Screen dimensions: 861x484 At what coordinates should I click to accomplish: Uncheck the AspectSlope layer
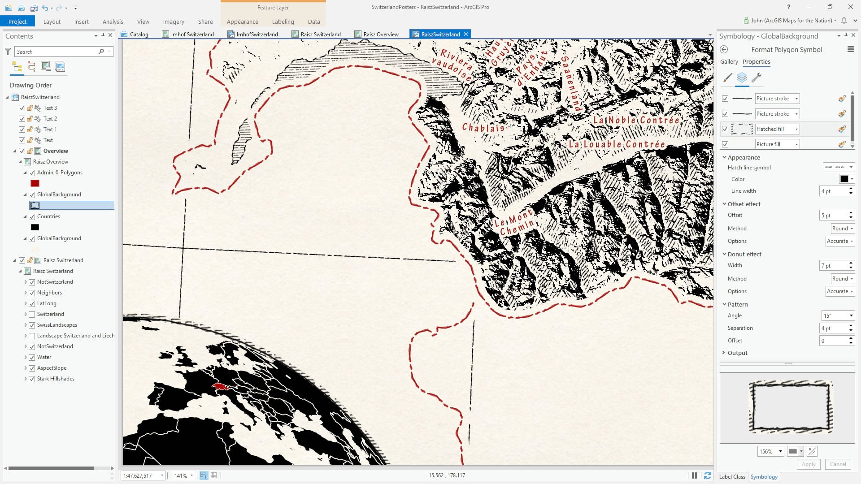pyautogui.click(x=32, y=368)
